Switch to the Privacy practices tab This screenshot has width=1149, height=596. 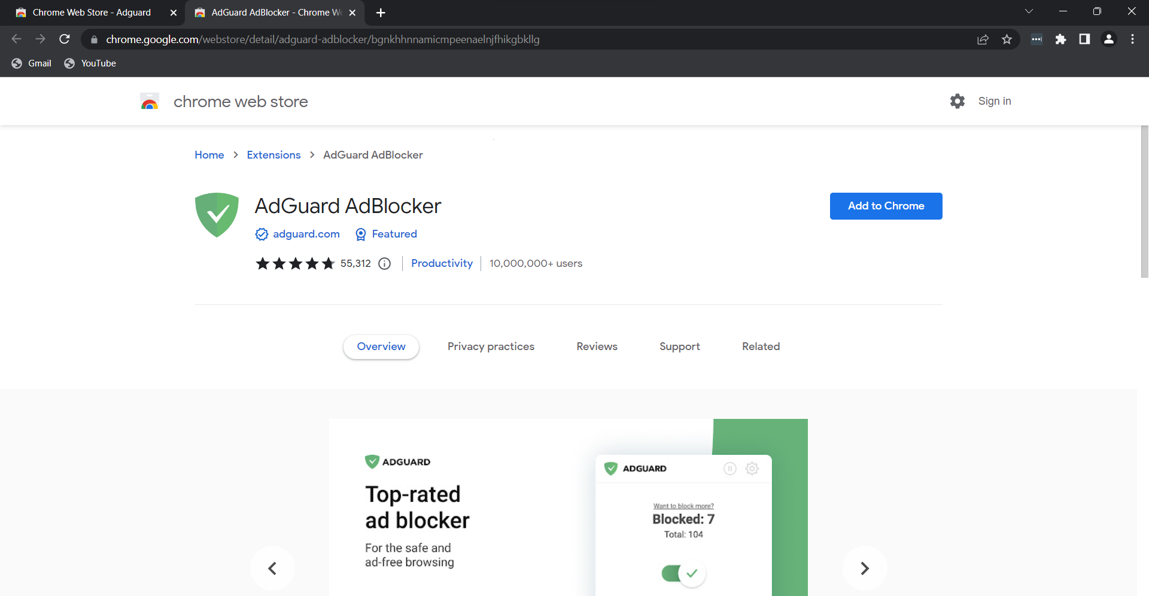[491, 346]
